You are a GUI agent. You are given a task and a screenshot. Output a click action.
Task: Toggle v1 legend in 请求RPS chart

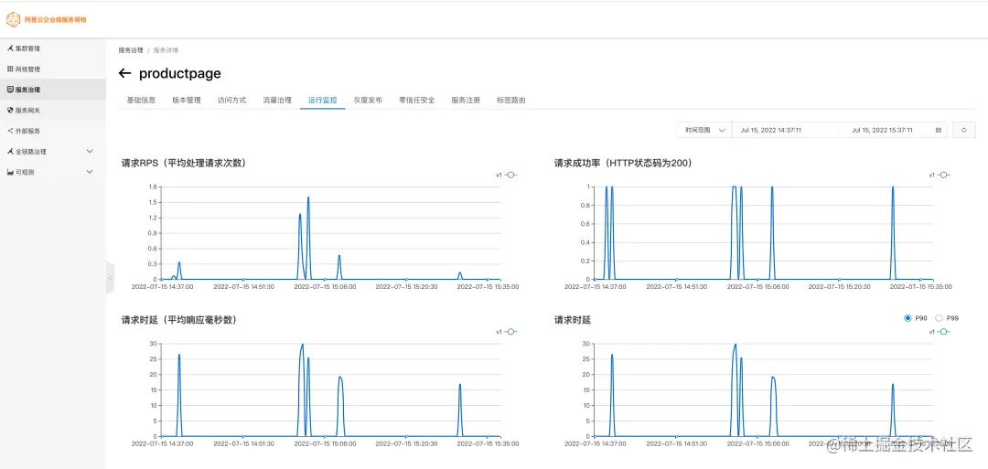pos(506,175)
